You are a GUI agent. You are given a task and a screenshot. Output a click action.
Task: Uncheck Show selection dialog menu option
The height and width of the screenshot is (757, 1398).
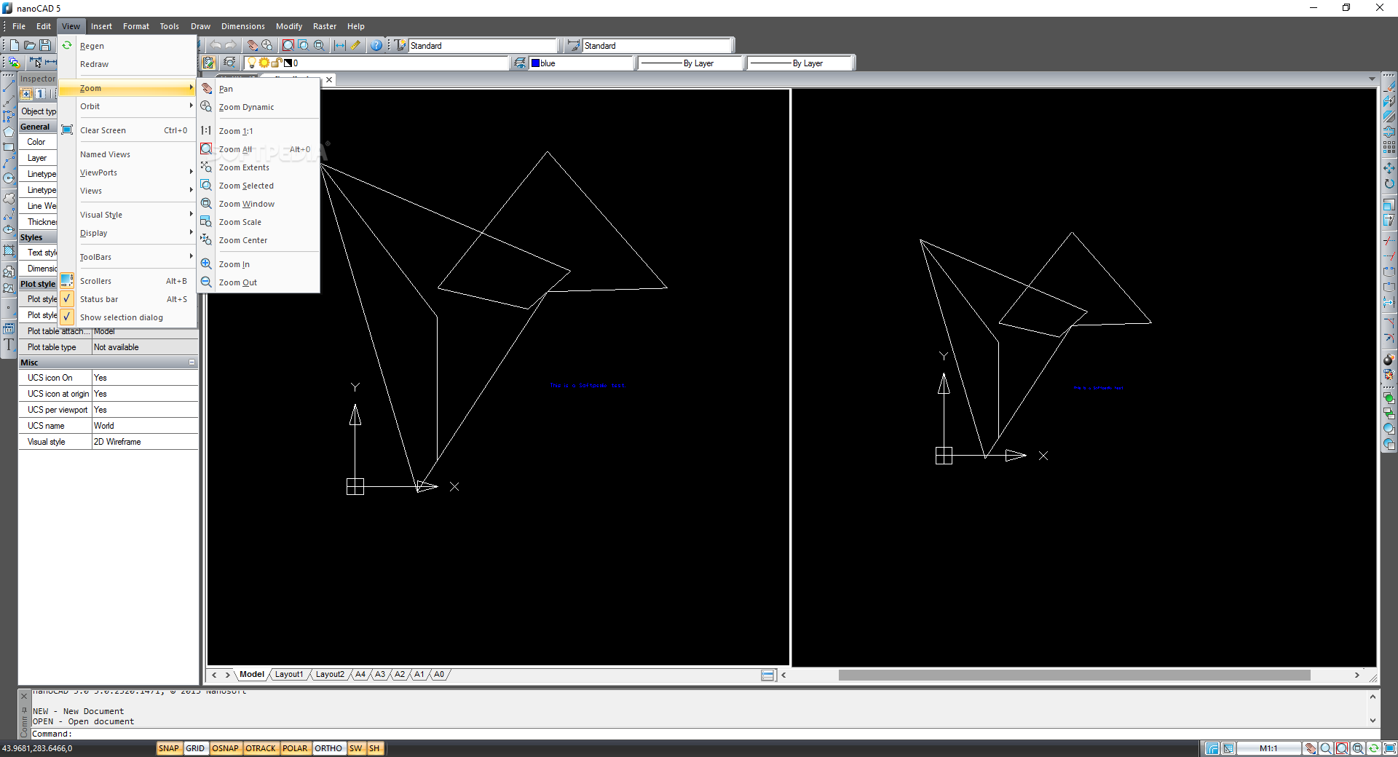click(x=127, y=317)
